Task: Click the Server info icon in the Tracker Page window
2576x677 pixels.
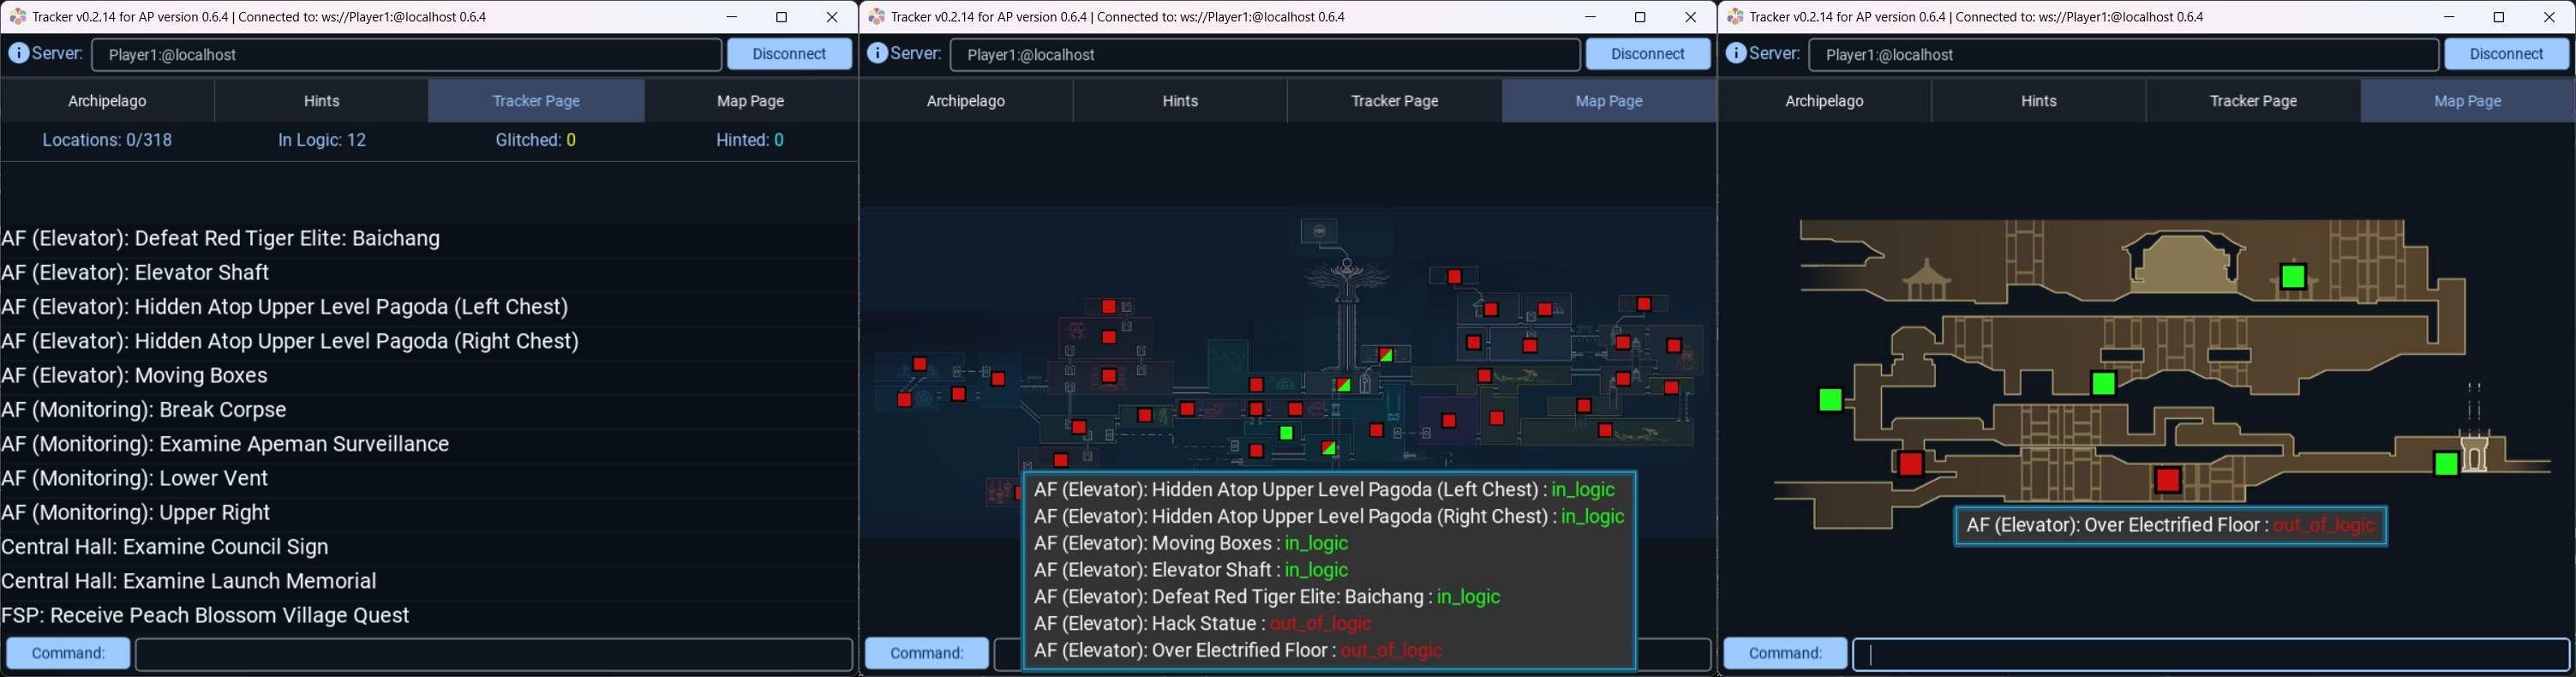Action: (18, 54)
